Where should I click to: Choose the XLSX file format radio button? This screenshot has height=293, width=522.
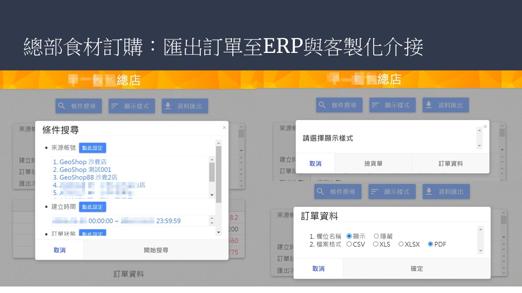[401, 244]
